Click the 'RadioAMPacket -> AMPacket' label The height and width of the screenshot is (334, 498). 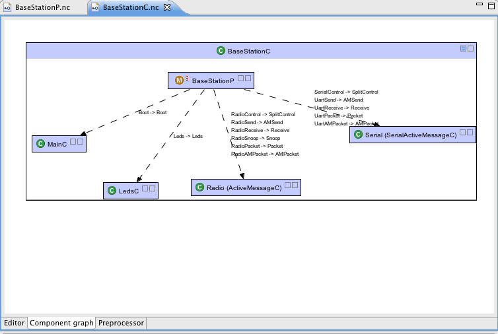pyautogui.click(x=265, y=154)
